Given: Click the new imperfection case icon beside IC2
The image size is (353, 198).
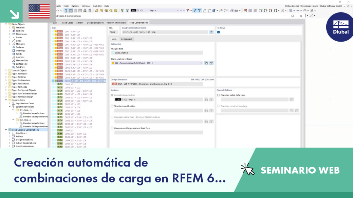Looking at the screenshot, I should click(x=206, y=100).
